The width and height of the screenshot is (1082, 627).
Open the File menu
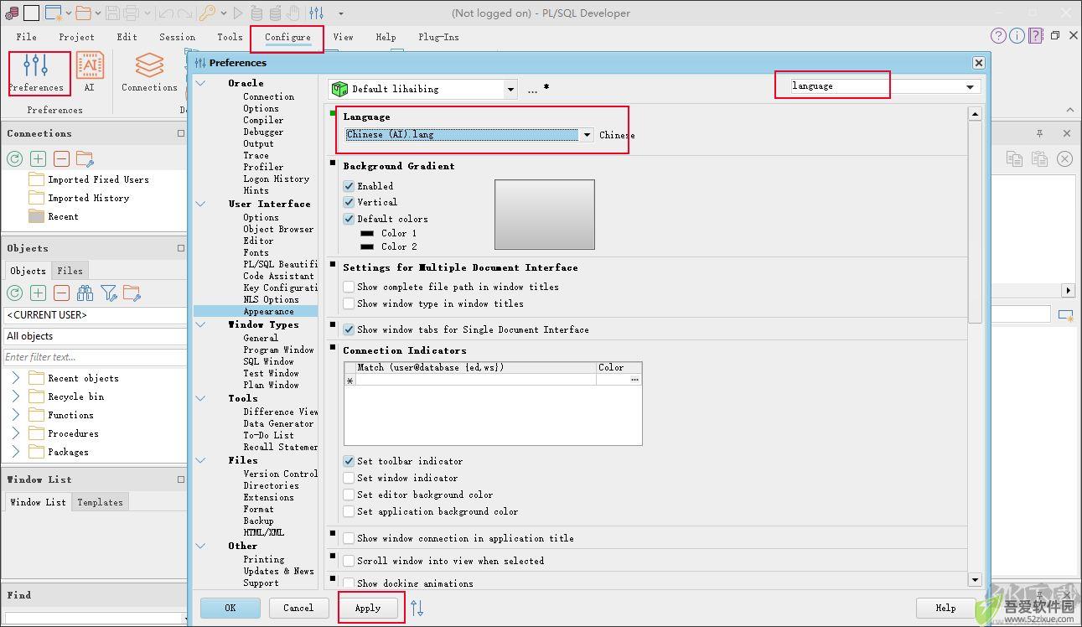coord(26,37)
